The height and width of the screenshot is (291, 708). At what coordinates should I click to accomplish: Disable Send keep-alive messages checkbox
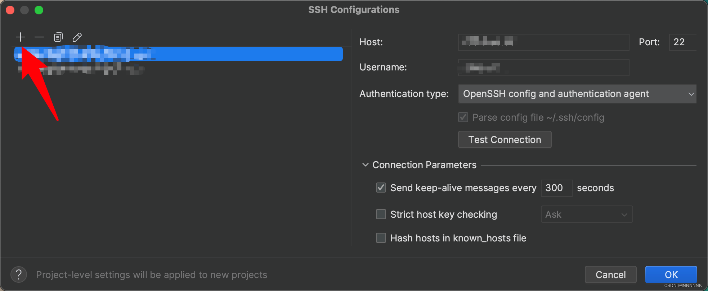pyautogui.click(x=381, y=188)
